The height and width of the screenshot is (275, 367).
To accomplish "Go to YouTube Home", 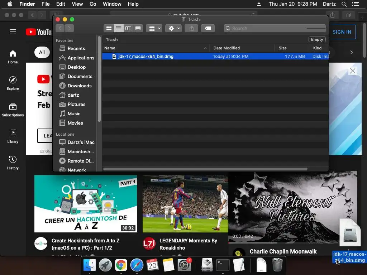I will coord(13,57).
